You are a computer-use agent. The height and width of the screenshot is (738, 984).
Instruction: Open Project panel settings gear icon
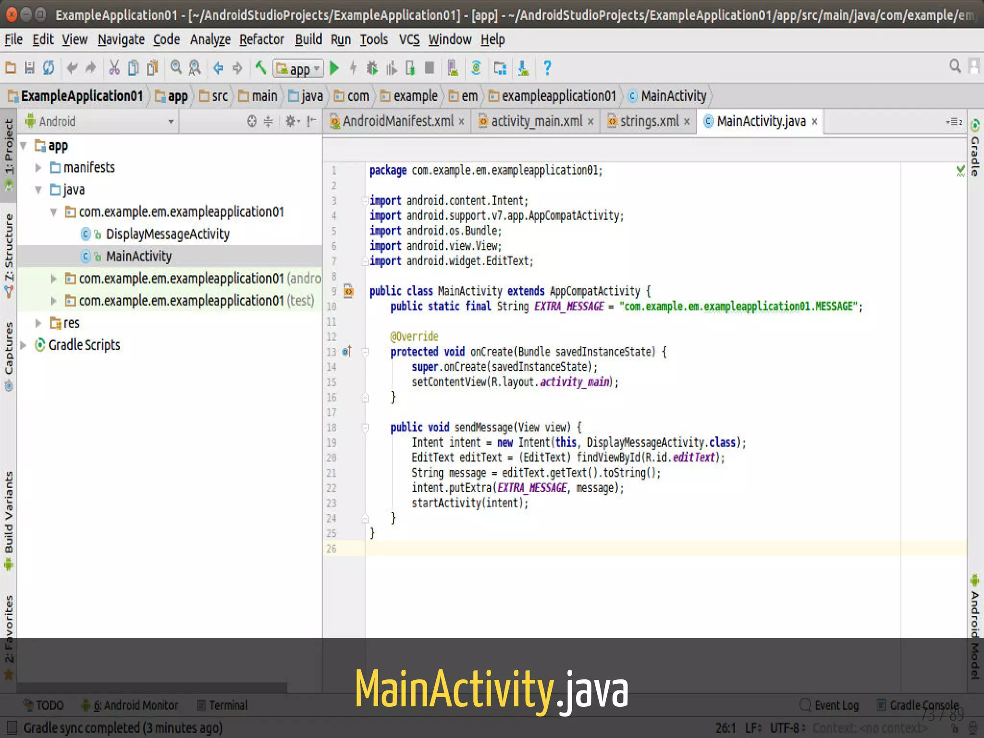(x=292, y=121)
